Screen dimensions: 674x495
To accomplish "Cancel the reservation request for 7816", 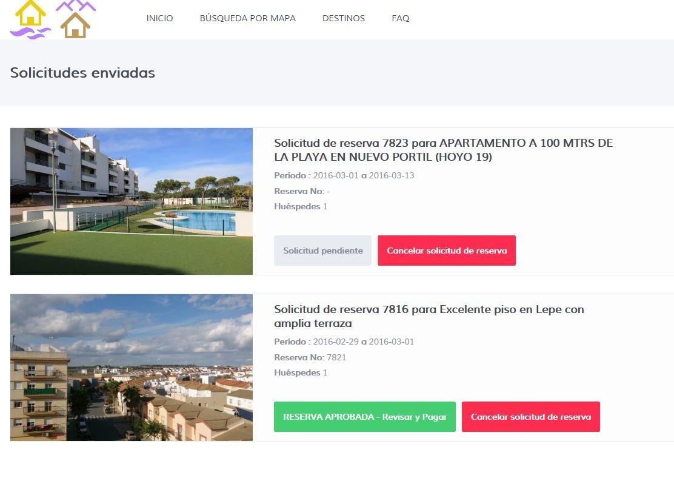I will (531, 417).
